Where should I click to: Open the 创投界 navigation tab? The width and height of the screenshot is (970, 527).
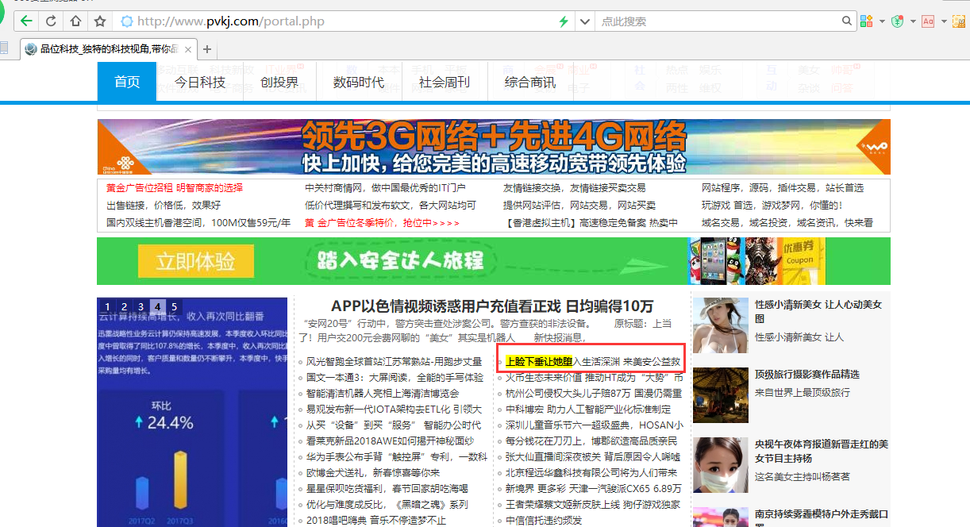[279, 82]
